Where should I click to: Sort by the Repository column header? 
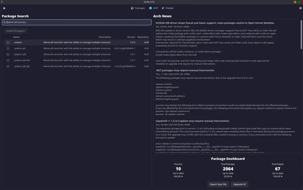pyautogui.click(x=143, y=37)
